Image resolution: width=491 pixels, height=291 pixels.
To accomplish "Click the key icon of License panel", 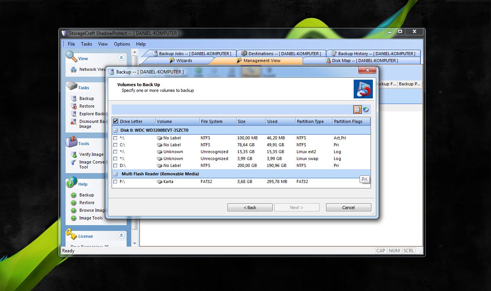I will (x=71, y=234).
